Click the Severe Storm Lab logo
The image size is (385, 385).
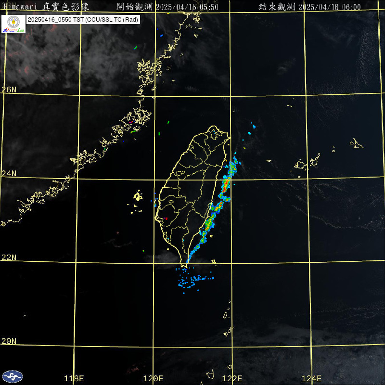[x=13, y=24]
